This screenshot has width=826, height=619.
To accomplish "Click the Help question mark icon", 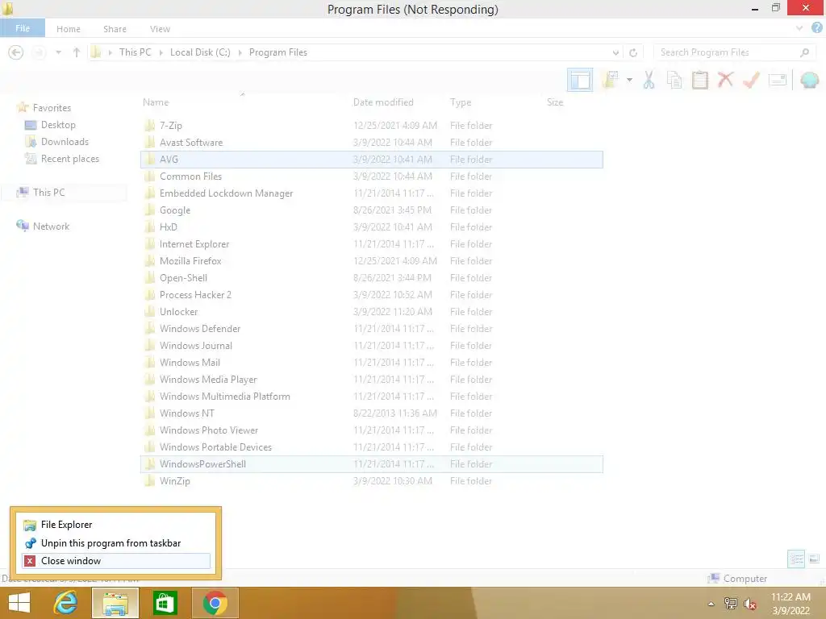I will 817,28.
